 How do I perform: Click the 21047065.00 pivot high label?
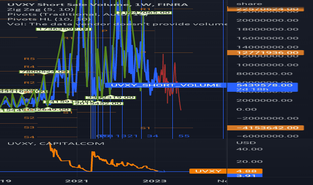point(144,12)
